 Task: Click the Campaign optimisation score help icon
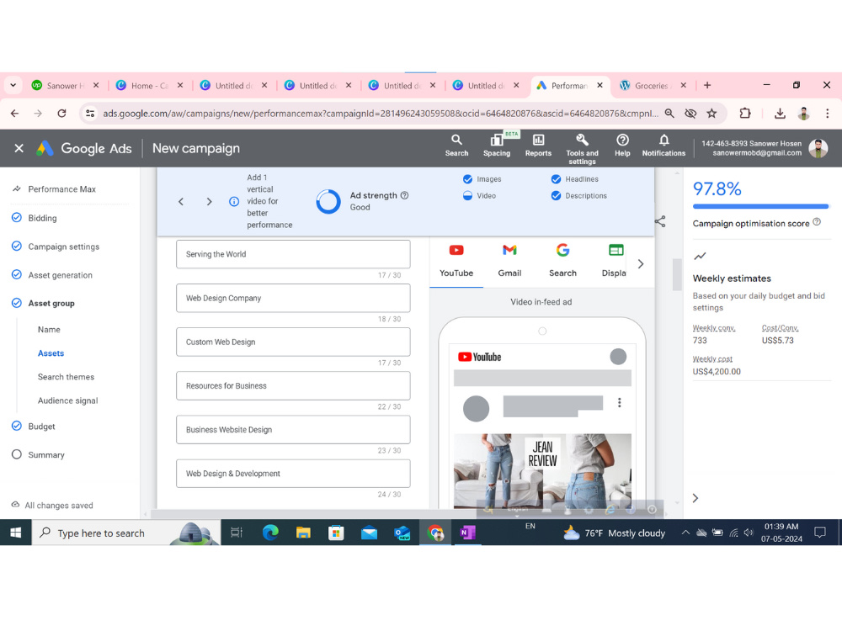[817, 221]
